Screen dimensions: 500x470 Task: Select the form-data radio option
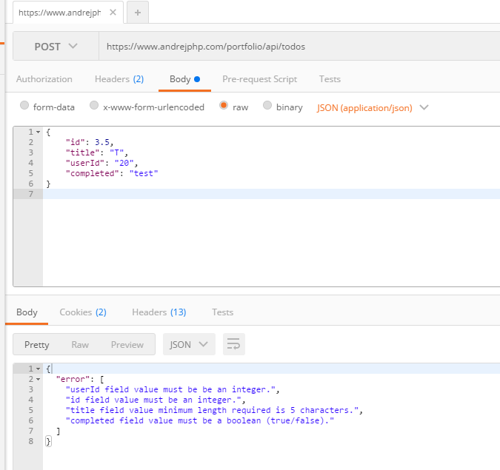[x=24, y=105]
